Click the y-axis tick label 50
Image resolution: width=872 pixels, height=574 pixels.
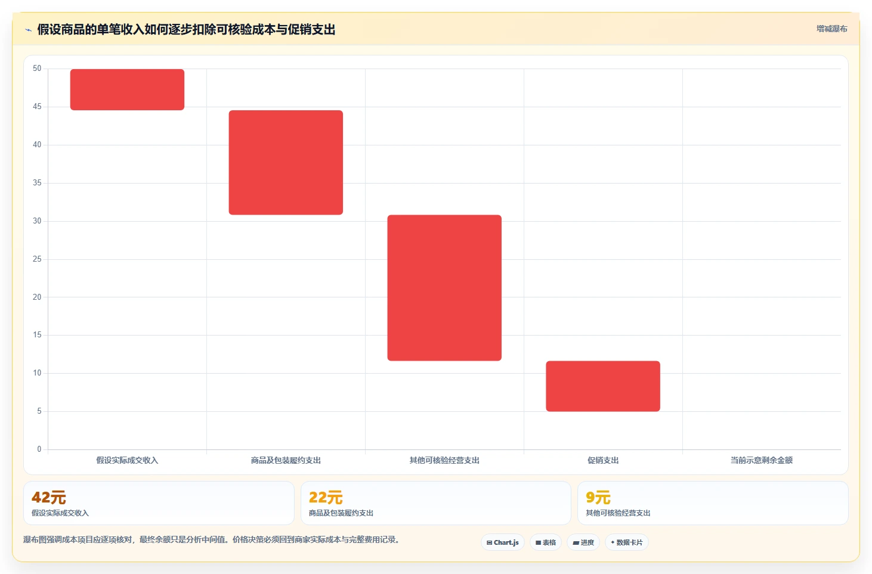point(37,69)
